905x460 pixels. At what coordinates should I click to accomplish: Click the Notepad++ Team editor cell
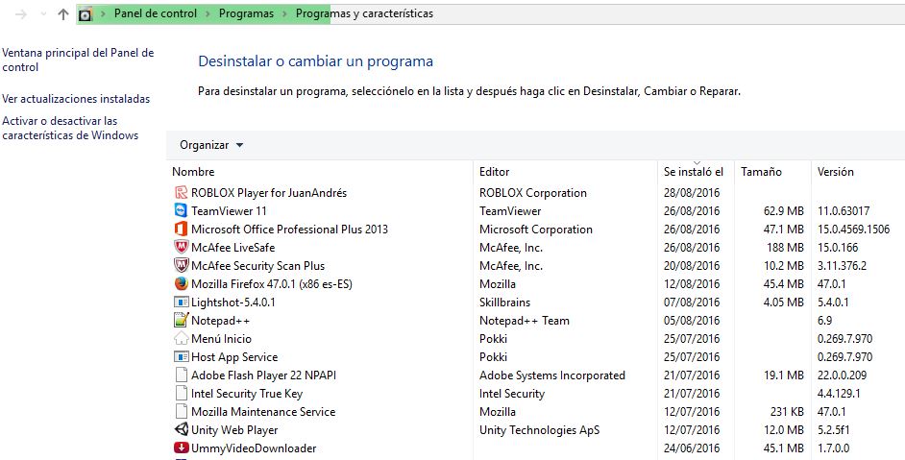[524, 321]
